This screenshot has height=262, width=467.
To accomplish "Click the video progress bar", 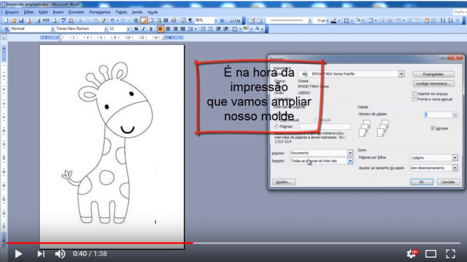I will (233, 243).
